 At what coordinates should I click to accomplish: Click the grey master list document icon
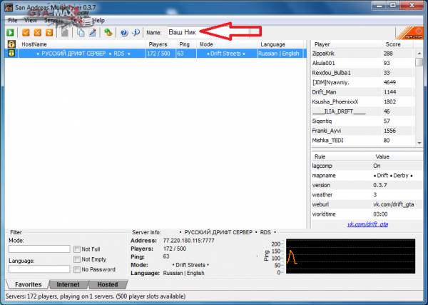(x=65, y=33)
